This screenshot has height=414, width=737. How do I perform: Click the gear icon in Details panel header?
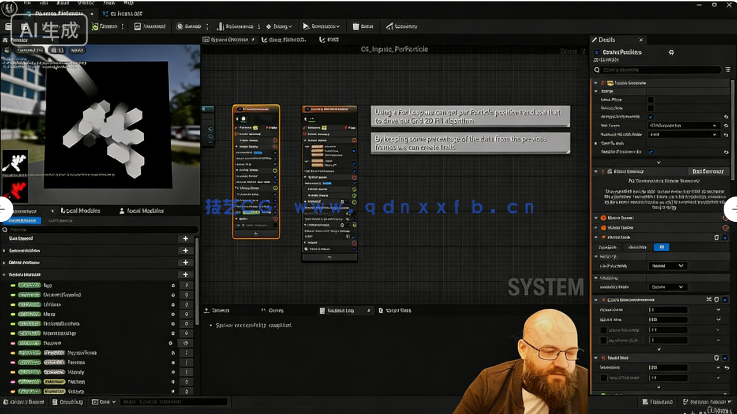(x=671, y=53)
